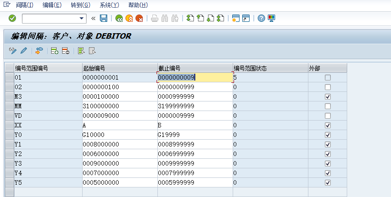Image resolution: width=391 pixels, height=197 pixels.
Task: Open the 编辑(E) menu
Action: coord(52,5)
